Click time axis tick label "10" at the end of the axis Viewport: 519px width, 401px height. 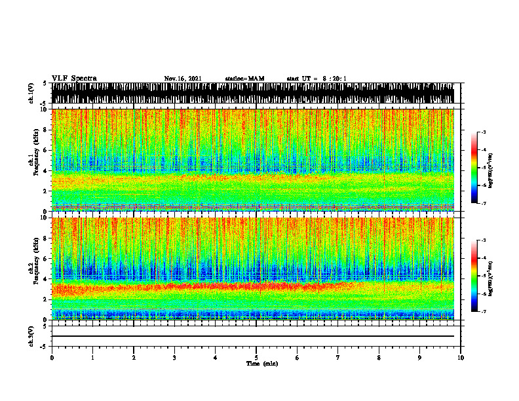click(461, 358)
